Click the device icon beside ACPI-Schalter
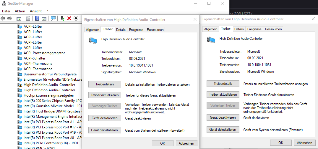This screenshot has width=318, height=149. pos(20,58)
